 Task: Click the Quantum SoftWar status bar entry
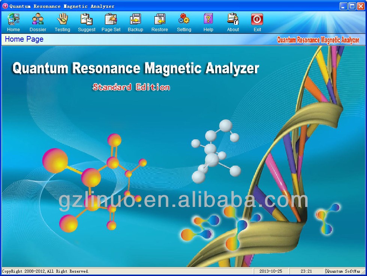coord(343,271)
